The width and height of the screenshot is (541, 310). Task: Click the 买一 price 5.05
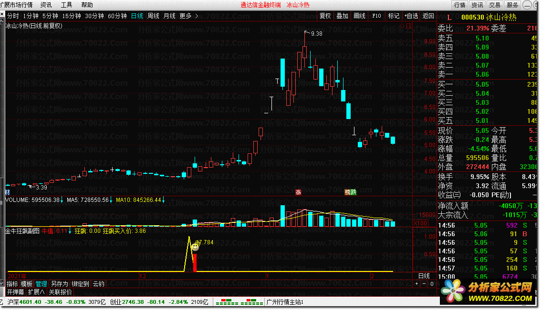coord(482,84)
